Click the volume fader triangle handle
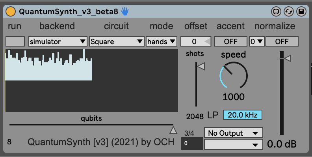312x157 pixels. coord(287,58)
